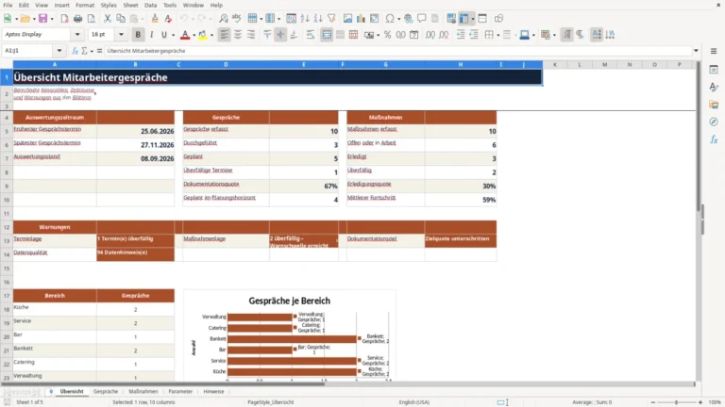Cut selection with the scissors icon

(108, 19)
